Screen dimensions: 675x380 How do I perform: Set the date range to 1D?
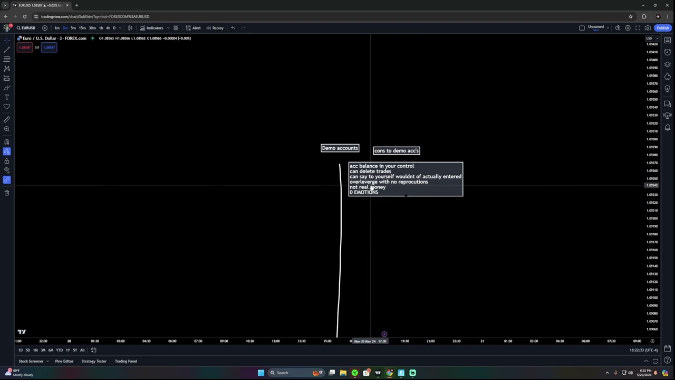(21, 350)
